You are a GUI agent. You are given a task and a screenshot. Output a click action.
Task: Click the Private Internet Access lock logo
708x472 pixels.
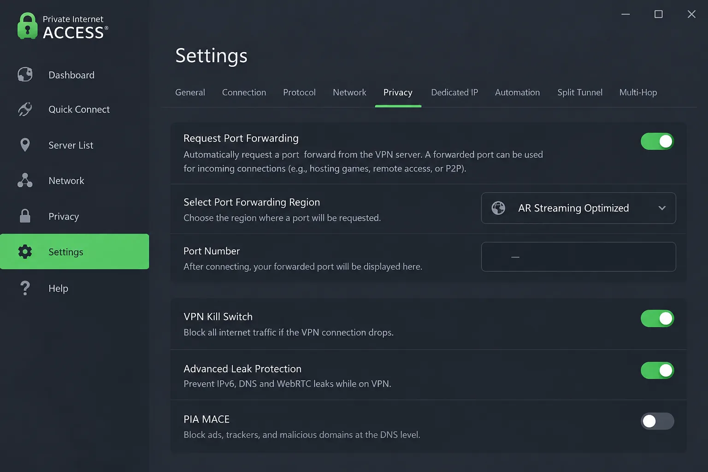27,26
